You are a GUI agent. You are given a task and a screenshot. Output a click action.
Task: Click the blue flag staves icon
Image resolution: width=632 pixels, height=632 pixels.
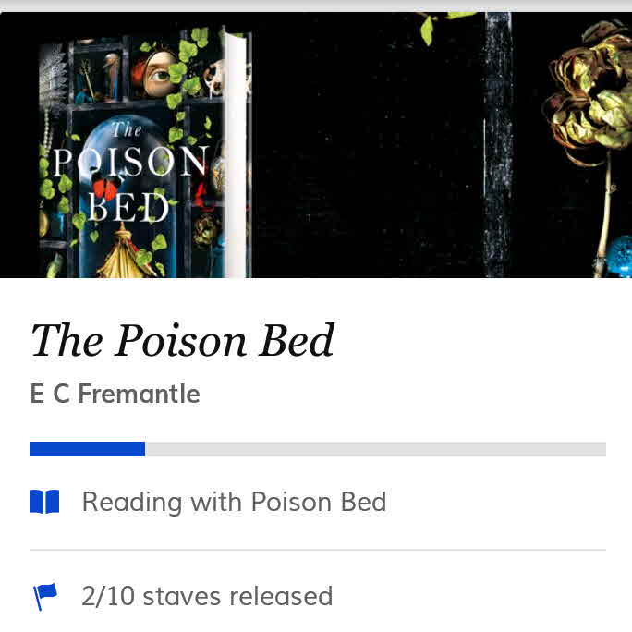click(44, 597)
